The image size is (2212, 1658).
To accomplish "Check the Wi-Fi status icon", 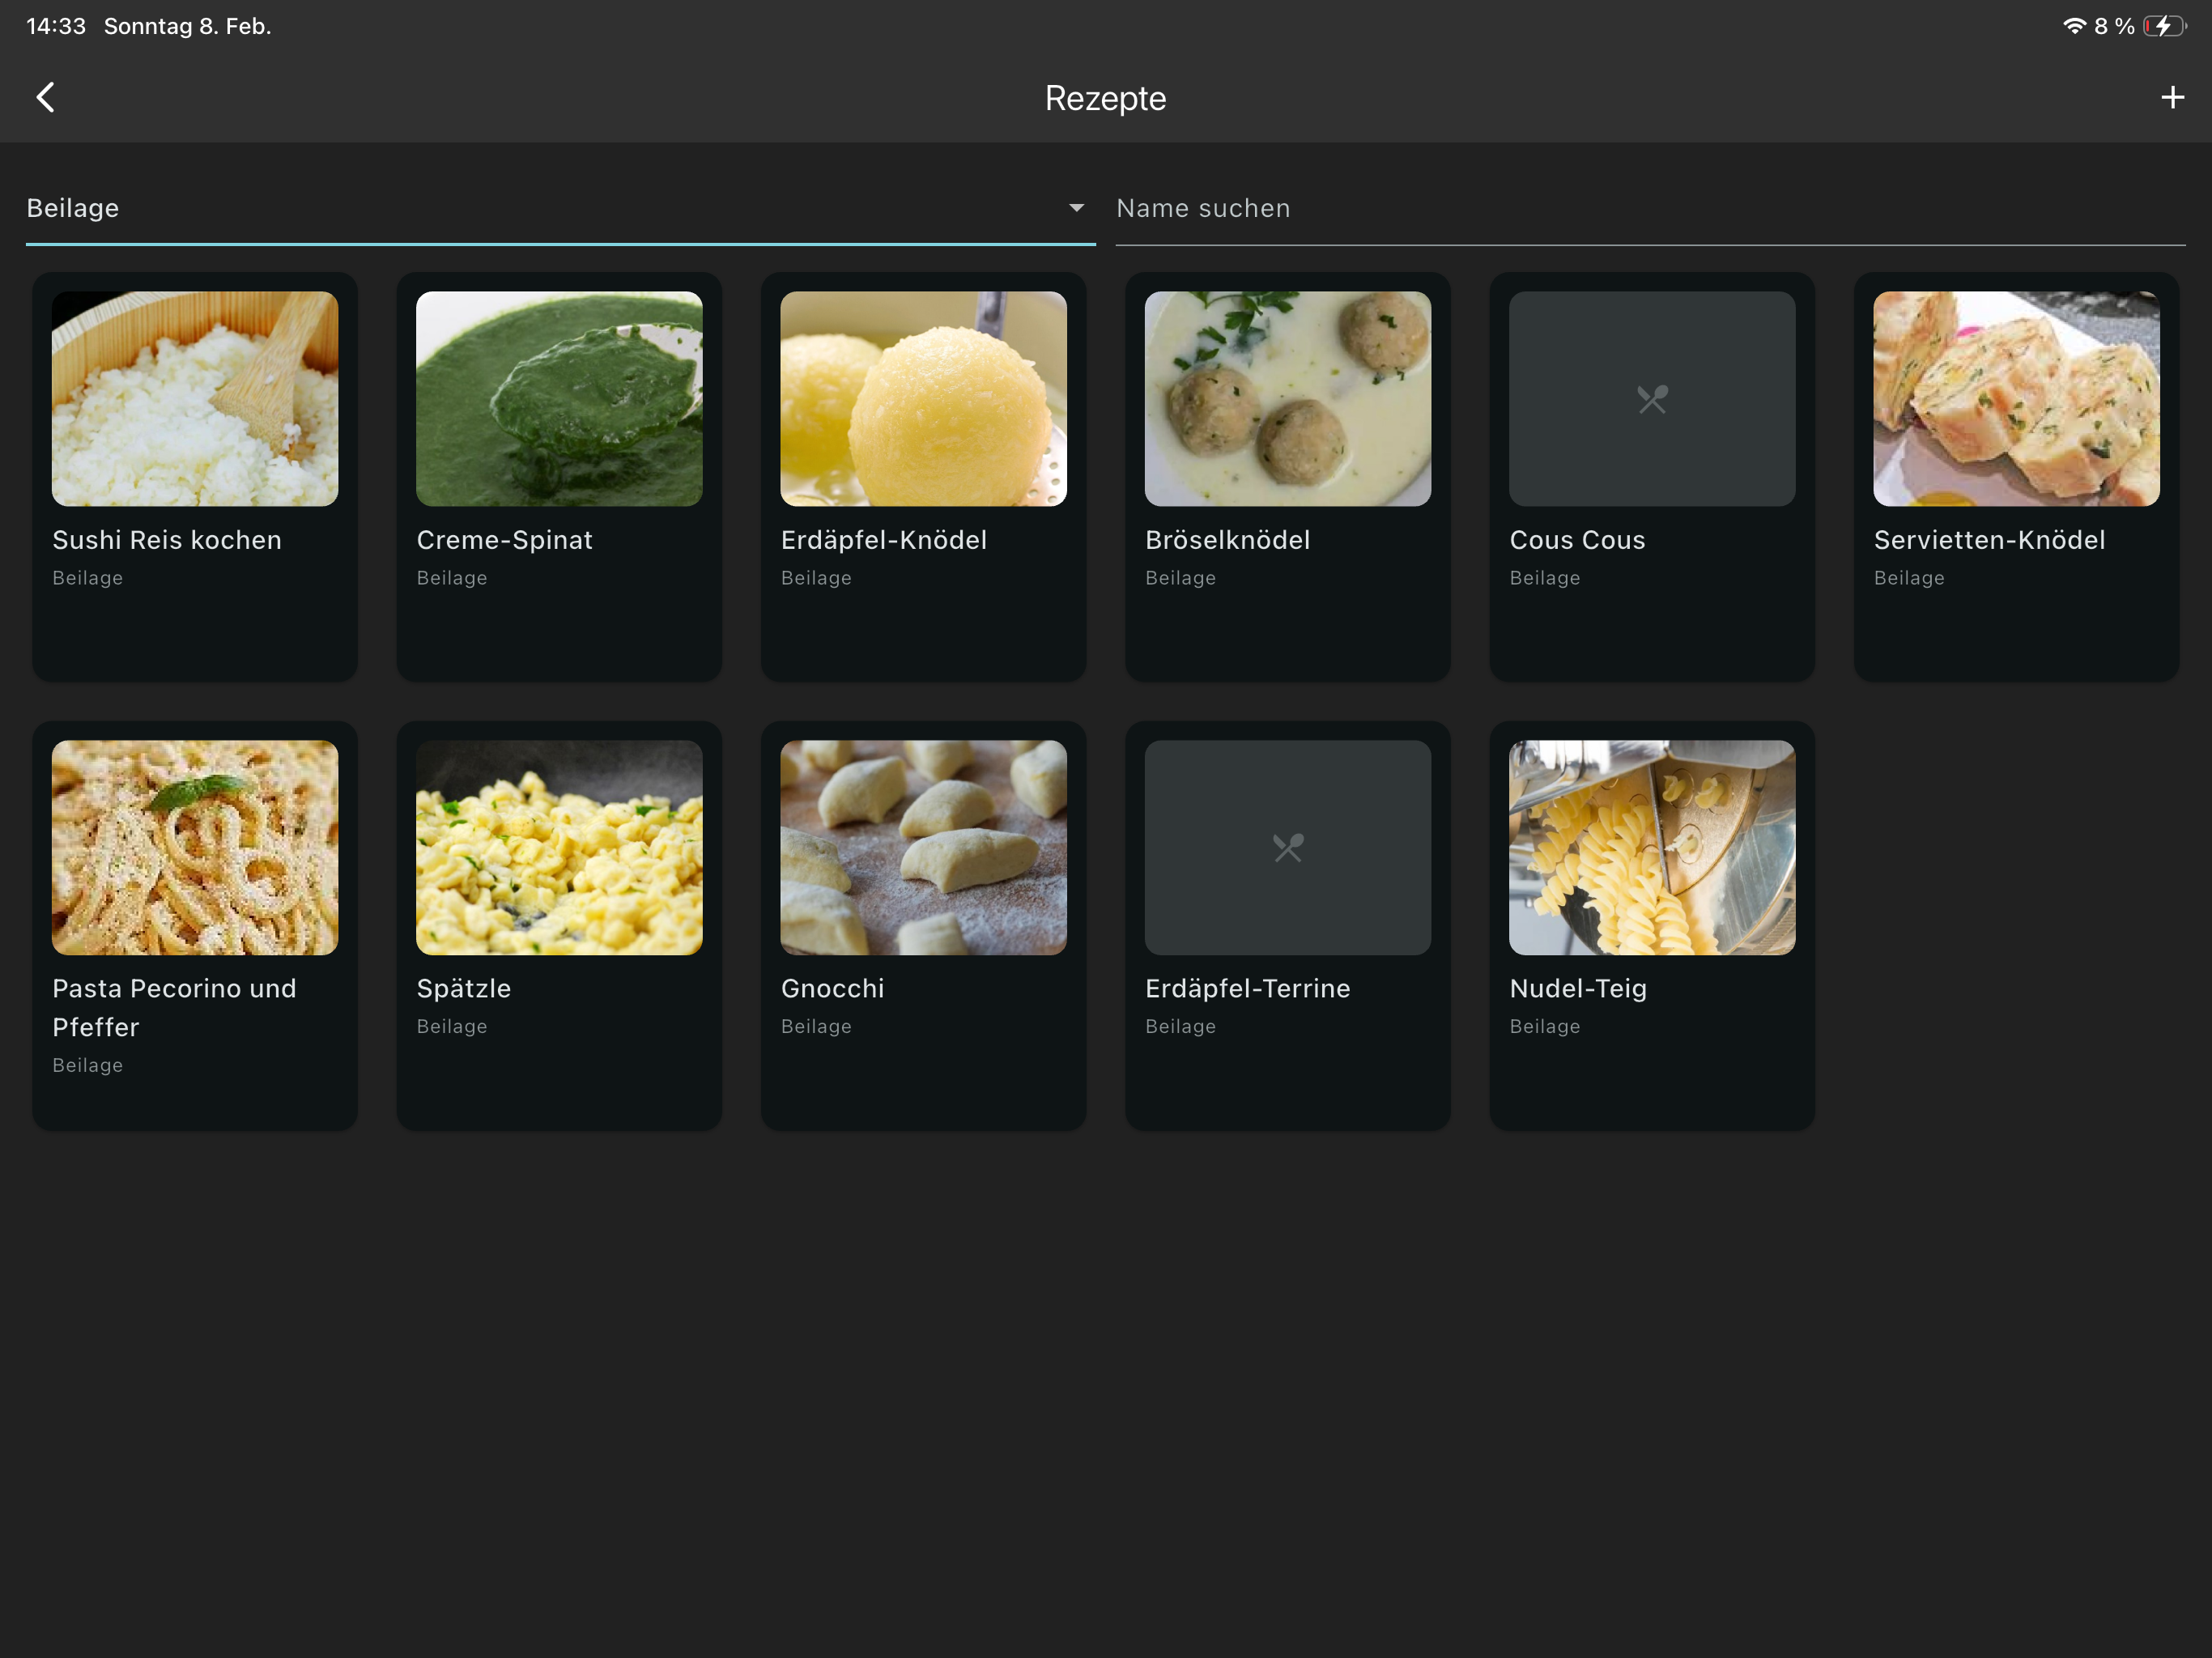I will pos(2074,26).
